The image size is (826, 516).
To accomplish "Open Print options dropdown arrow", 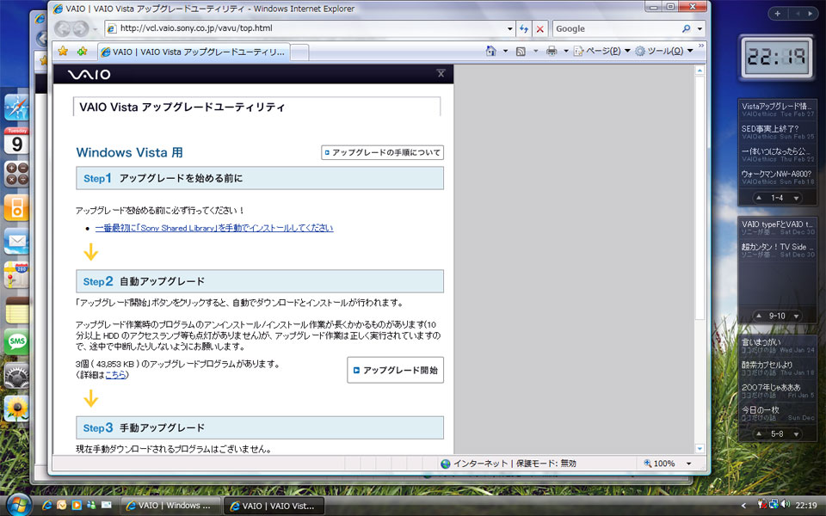I will click(x=566, y=51).
